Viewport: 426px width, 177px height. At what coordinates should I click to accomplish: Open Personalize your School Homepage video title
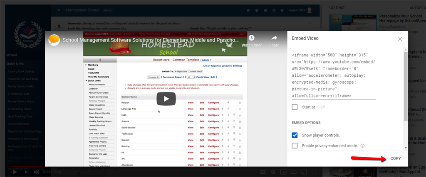[x=403, y=19]
